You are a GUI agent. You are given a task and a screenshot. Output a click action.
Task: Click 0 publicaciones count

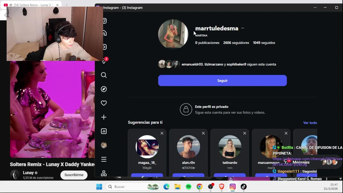click(x=207, y=43)
